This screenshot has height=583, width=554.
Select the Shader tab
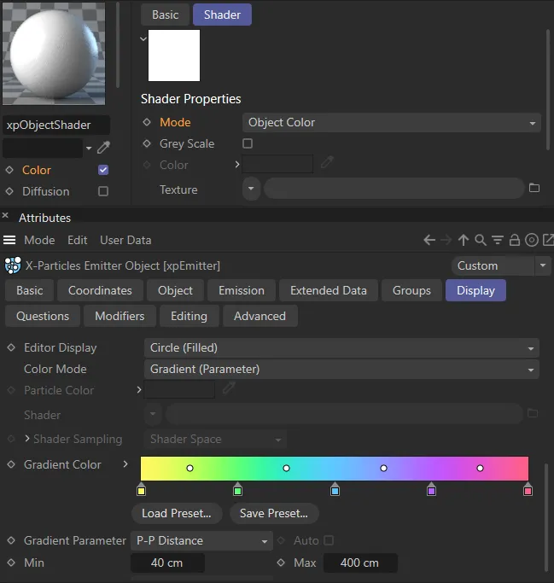222,15
